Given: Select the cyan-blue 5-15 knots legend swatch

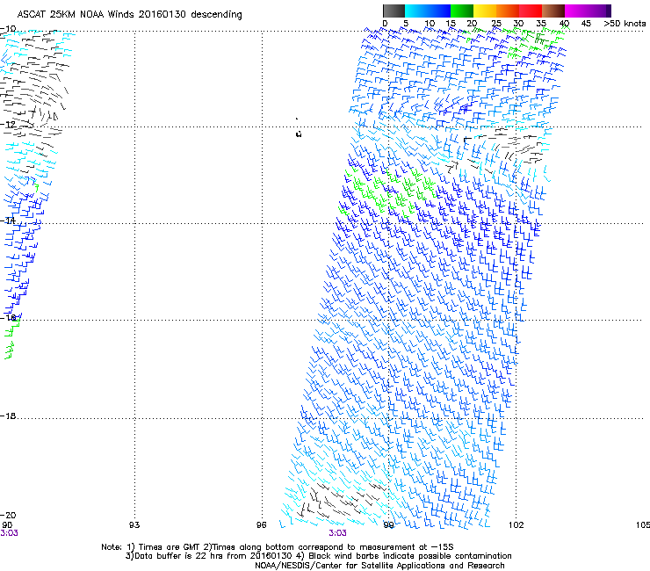Looking at the screenshot, I should pyautogui.click(x=428, y=11).
